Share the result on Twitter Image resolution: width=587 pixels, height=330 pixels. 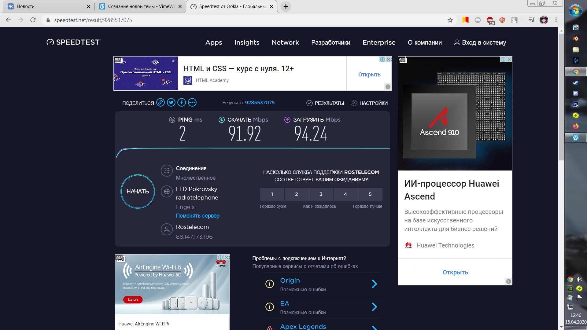coord(171,103)
